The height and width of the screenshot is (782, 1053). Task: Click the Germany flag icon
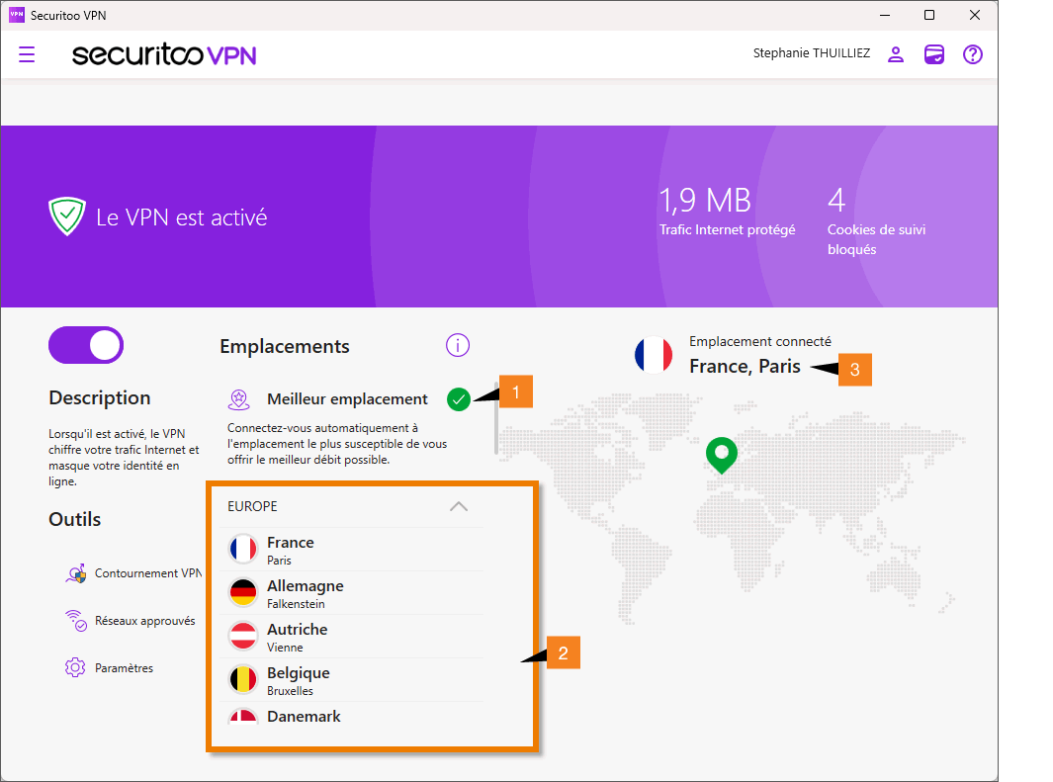243,593
